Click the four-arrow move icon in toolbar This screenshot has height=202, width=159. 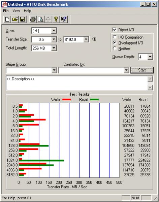(48, 19)
